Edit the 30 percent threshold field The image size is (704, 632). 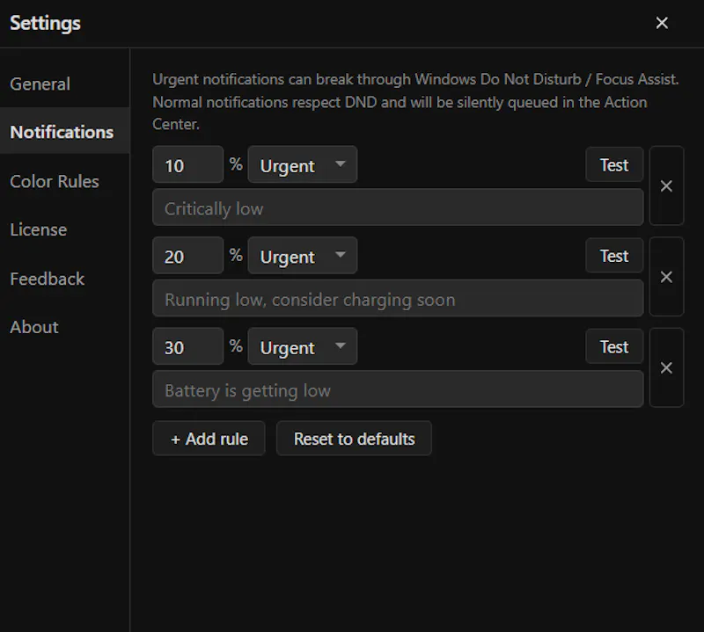coord(188,346)
